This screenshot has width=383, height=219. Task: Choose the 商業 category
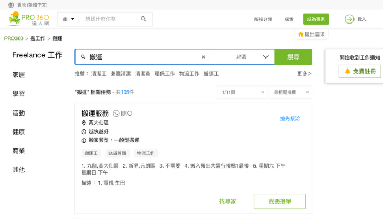(x=19, y=151)
